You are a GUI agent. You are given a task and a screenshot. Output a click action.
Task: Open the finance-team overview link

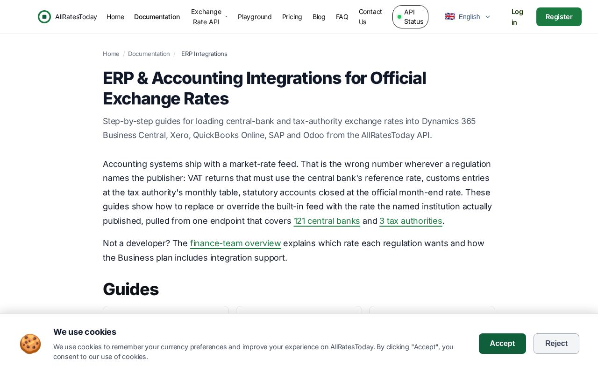point(235,243)
